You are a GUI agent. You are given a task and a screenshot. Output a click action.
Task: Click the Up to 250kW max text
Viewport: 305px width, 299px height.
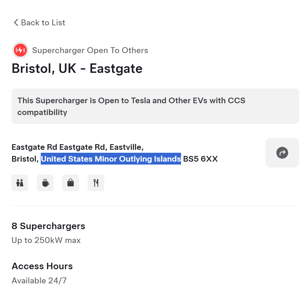(46, 240)
